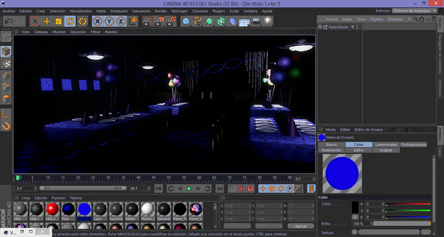This screenshot has width=444, height=237.
Task: Select the Move tool in the toolbar
Action: pos(47,21)
